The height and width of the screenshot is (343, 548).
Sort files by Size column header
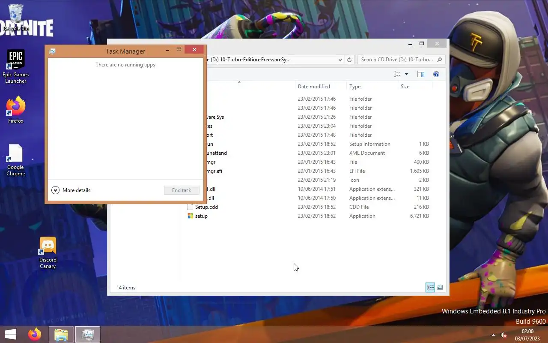pos(415,87)
